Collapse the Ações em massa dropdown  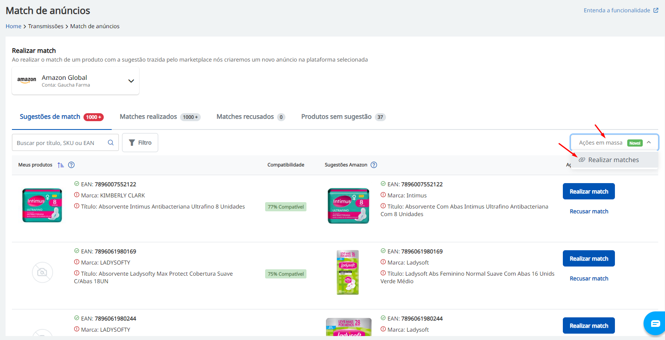[x=615, y=143]
